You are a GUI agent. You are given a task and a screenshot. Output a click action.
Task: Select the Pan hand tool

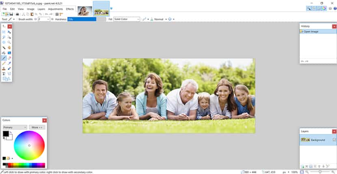[x=9, y=48]
